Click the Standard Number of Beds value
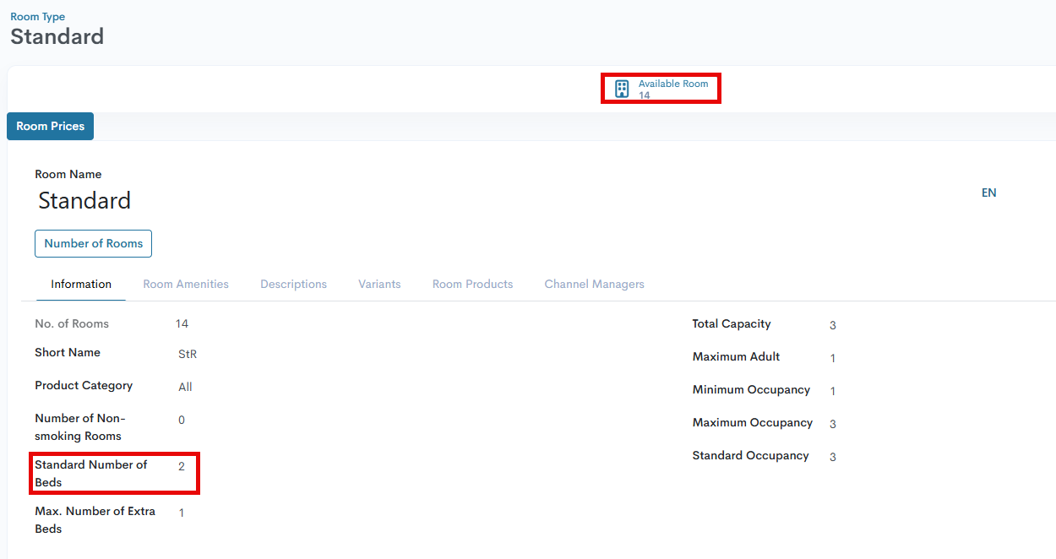1056x559 pixels. tap(182, 466)
